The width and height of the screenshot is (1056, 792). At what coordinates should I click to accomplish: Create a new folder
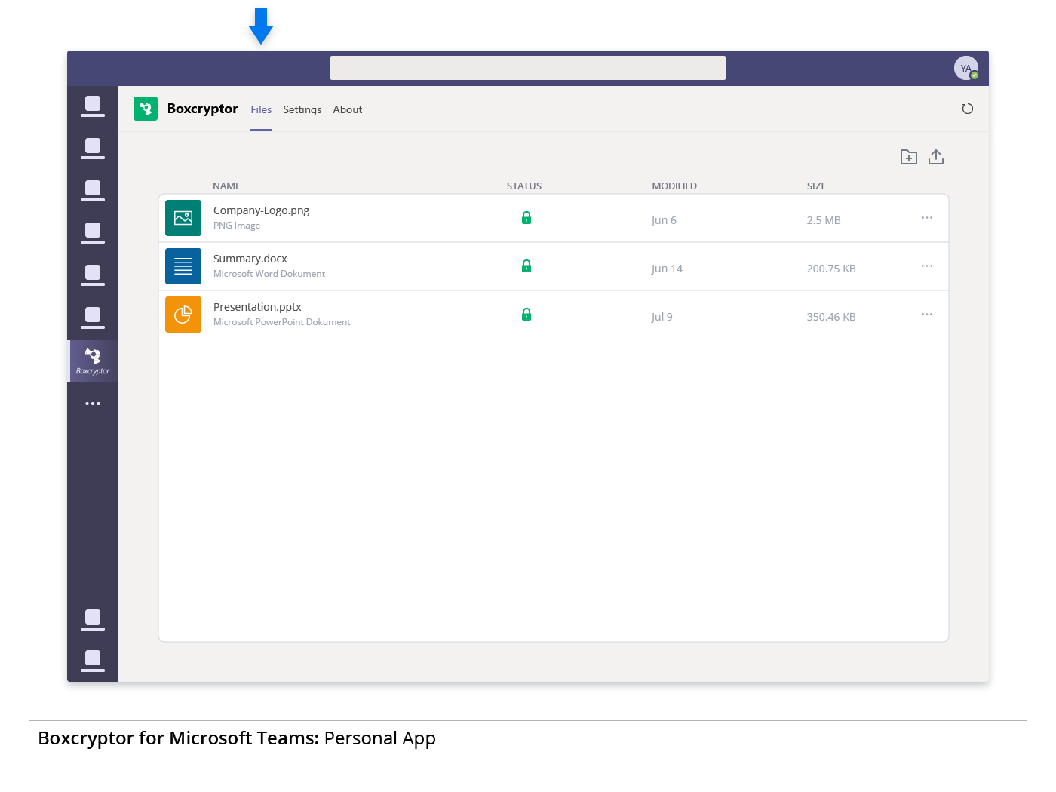[x=909, y=157]
